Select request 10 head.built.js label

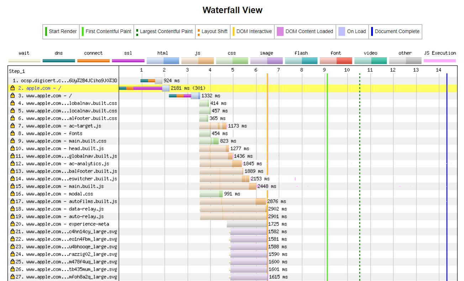(60, 148)
